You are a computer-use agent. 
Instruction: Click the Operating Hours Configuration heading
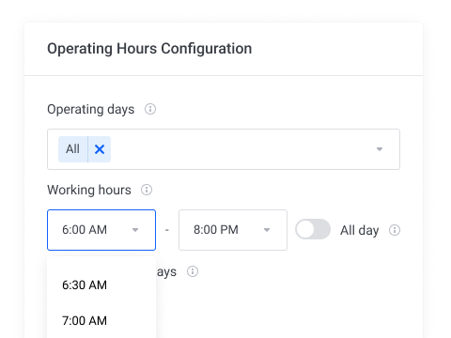coord(149,49)
